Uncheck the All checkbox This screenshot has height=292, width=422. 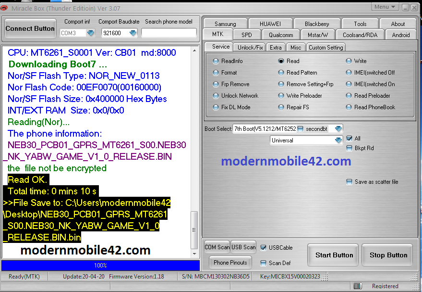tap(349, 139)
